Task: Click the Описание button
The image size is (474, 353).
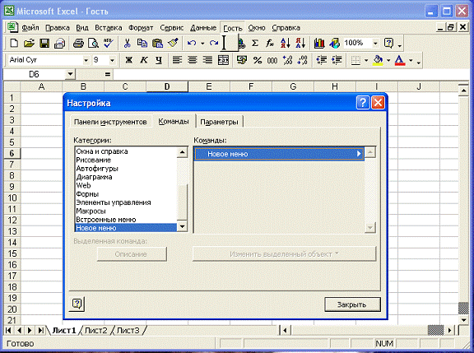Action: [x=132, y=254]
